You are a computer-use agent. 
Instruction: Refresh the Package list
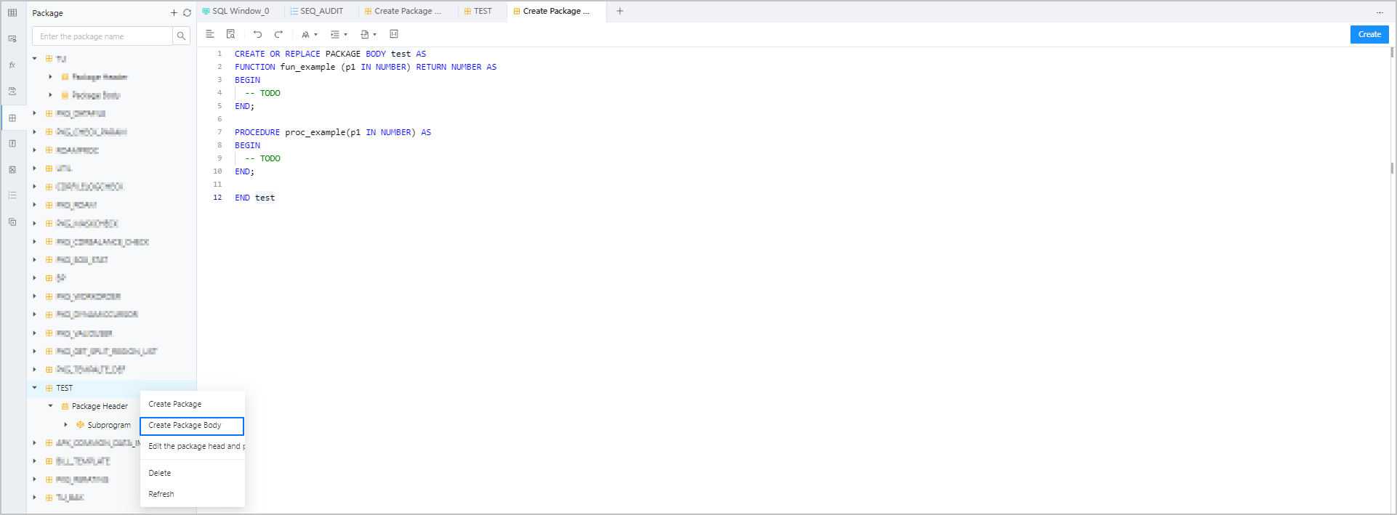pos(187,13)
